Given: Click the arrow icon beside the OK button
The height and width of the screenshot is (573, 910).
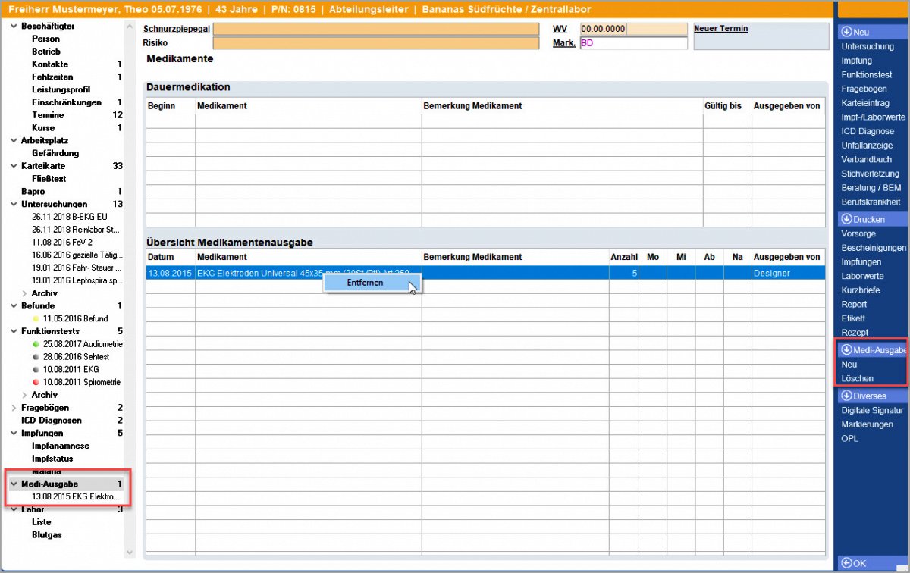Looking at the screenshot, I should point(846,563).
